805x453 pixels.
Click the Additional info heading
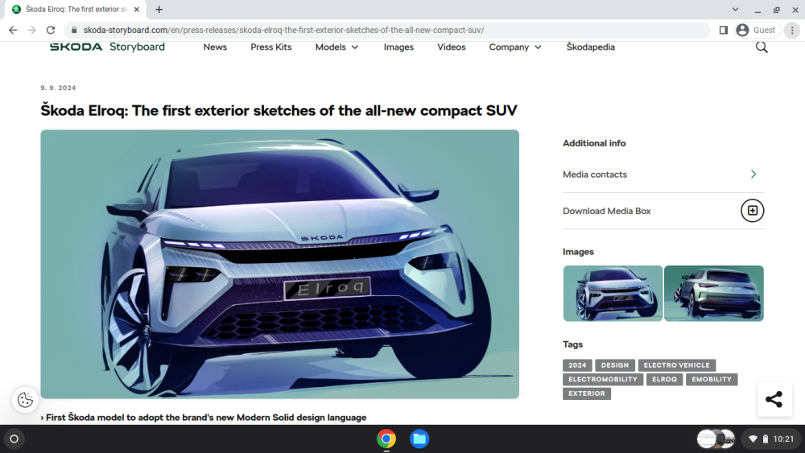pyautogui.click(x=594, y=143)
